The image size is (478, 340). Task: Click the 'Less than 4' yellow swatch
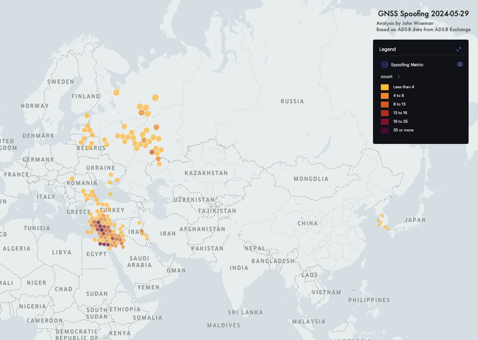point(384,87)
